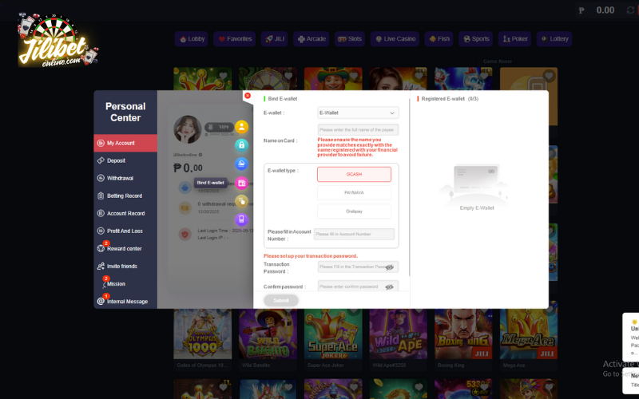This screenshot has height=399, width=639.
Task: Switch to the Arcade tab
Action: pos(311,39)
